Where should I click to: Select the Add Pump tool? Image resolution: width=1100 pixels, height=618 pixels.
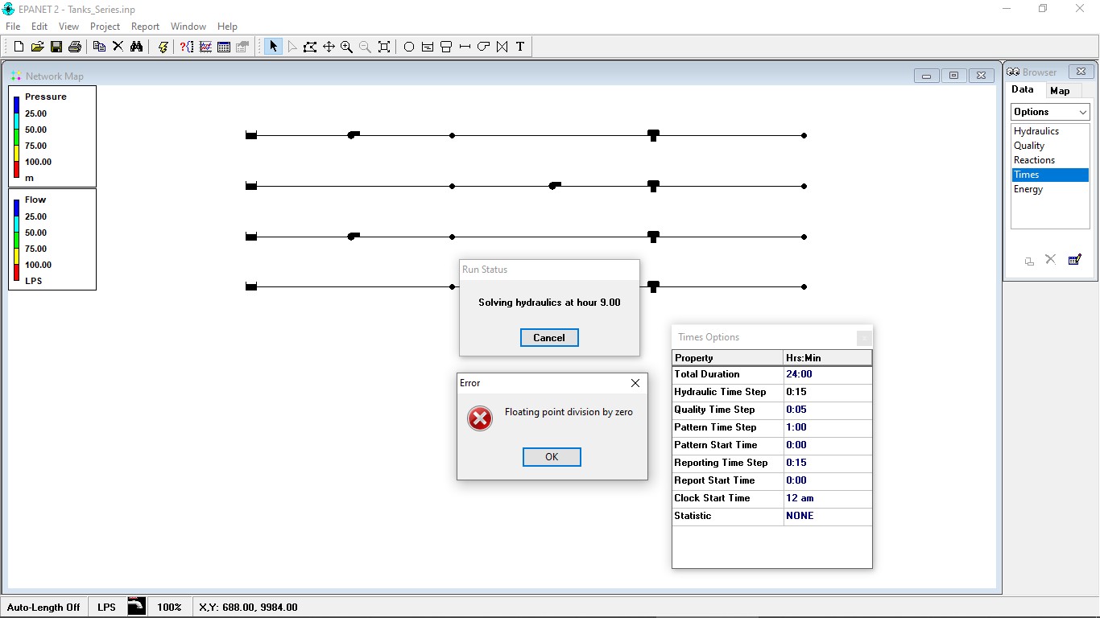click(483, 46)
